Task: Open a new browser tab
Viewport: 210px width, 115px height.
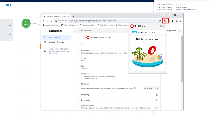Action: [73, 16]
